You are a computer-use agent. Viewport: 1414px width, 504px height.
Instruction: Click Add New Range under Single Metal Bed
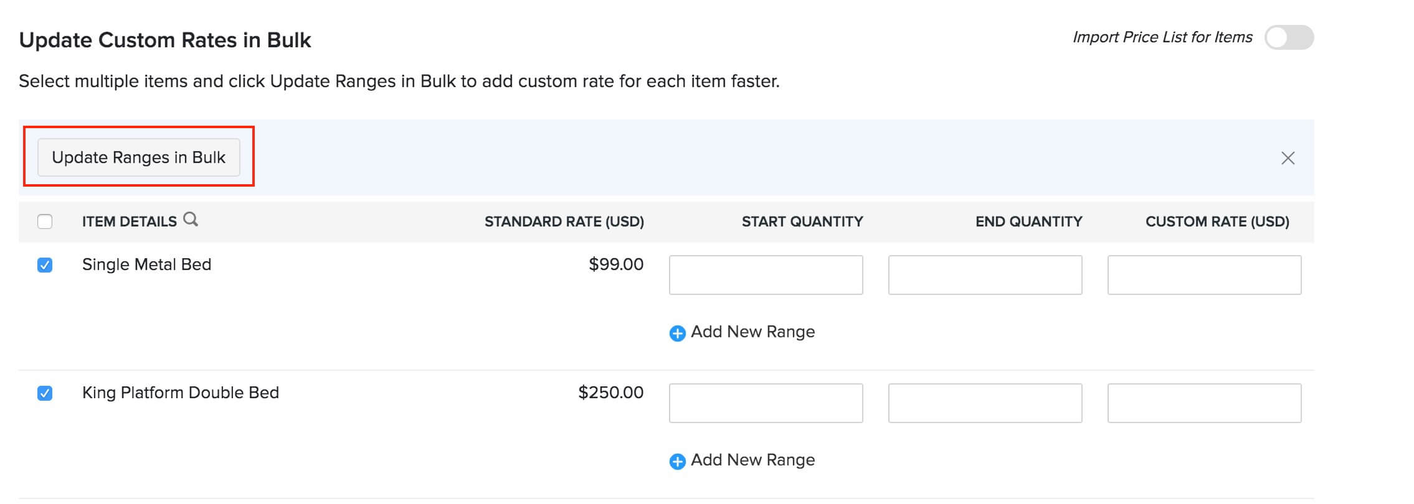[742, 332]
